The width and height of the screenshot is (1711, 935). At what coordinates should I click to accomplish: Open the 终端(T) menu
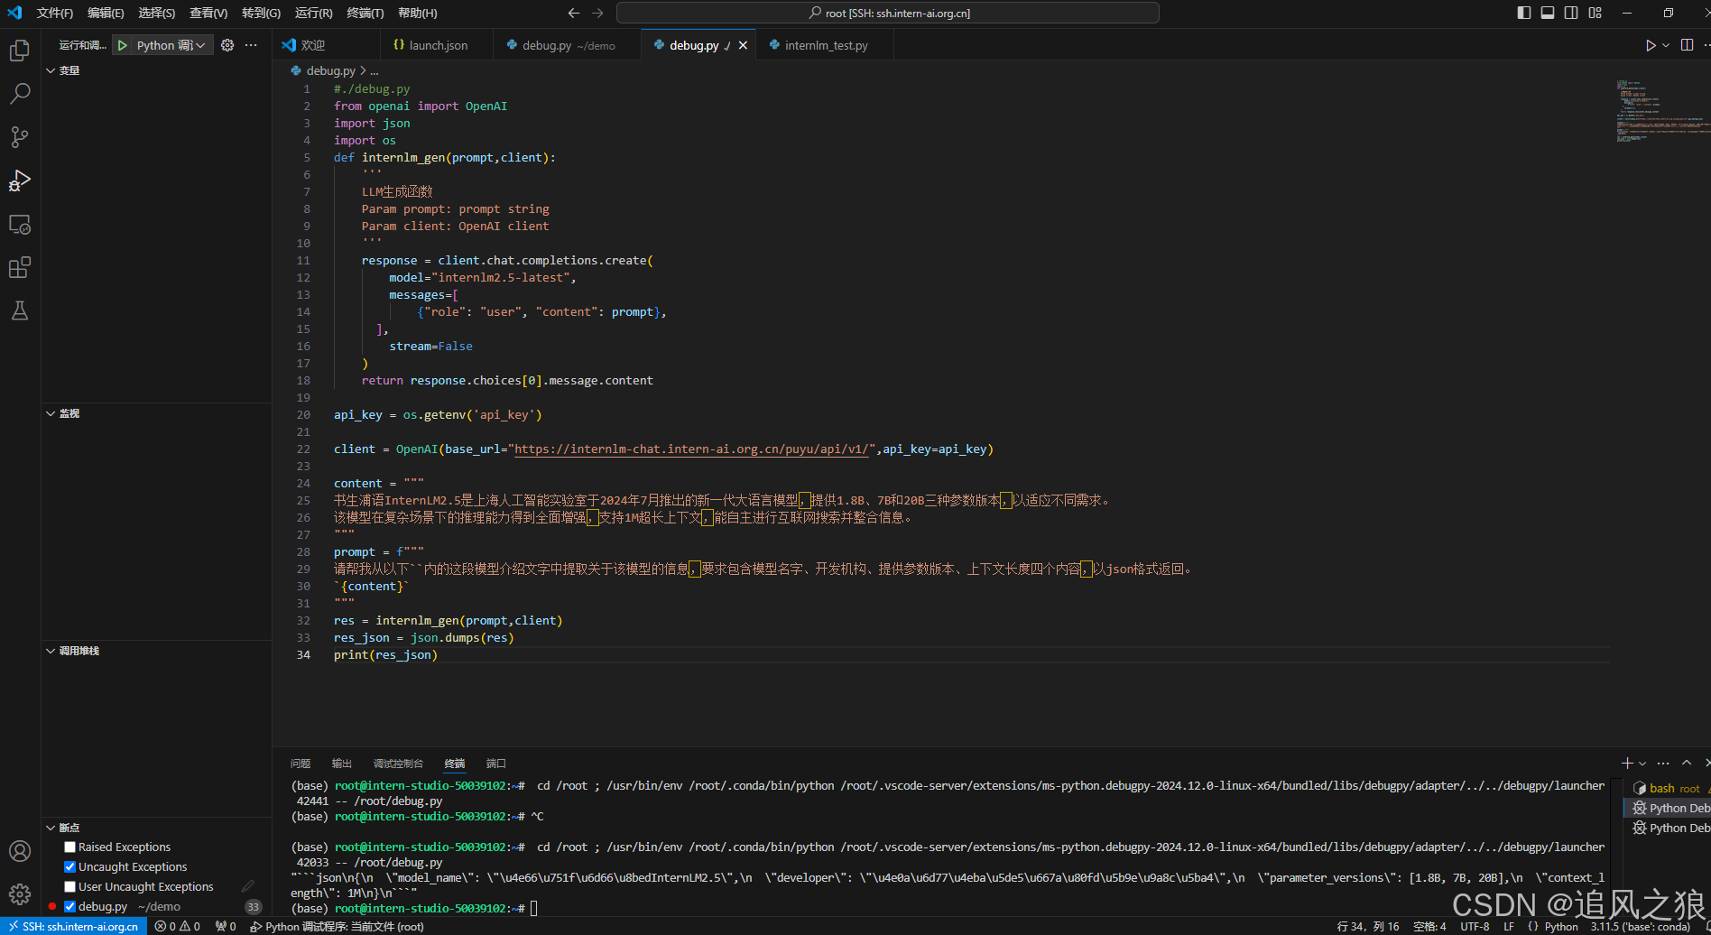click(x=365, y=13)
